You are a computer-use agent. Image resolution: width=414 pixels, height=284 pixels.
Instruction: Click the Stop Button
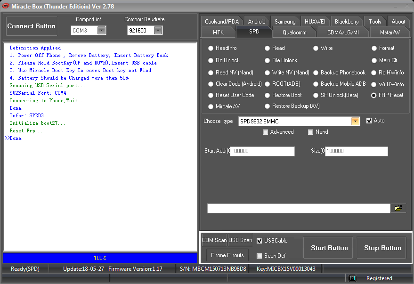click(382, 248)
